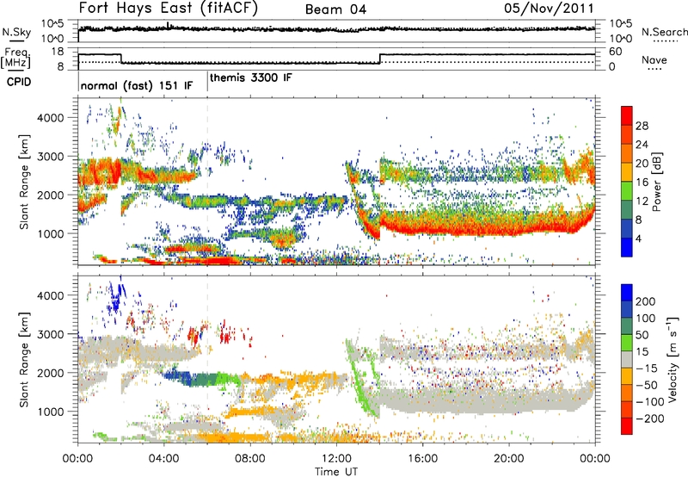
Task: Click the '00:00' label at the time axis start
Action: 78,459
